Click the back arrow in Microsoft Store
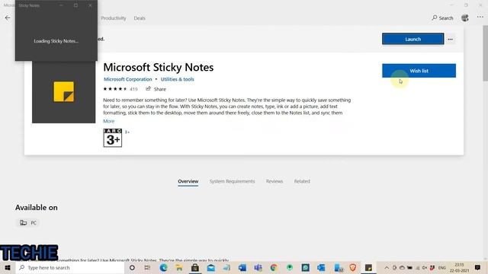The height and width of the screenshot is (274, 488). [8, 18]
